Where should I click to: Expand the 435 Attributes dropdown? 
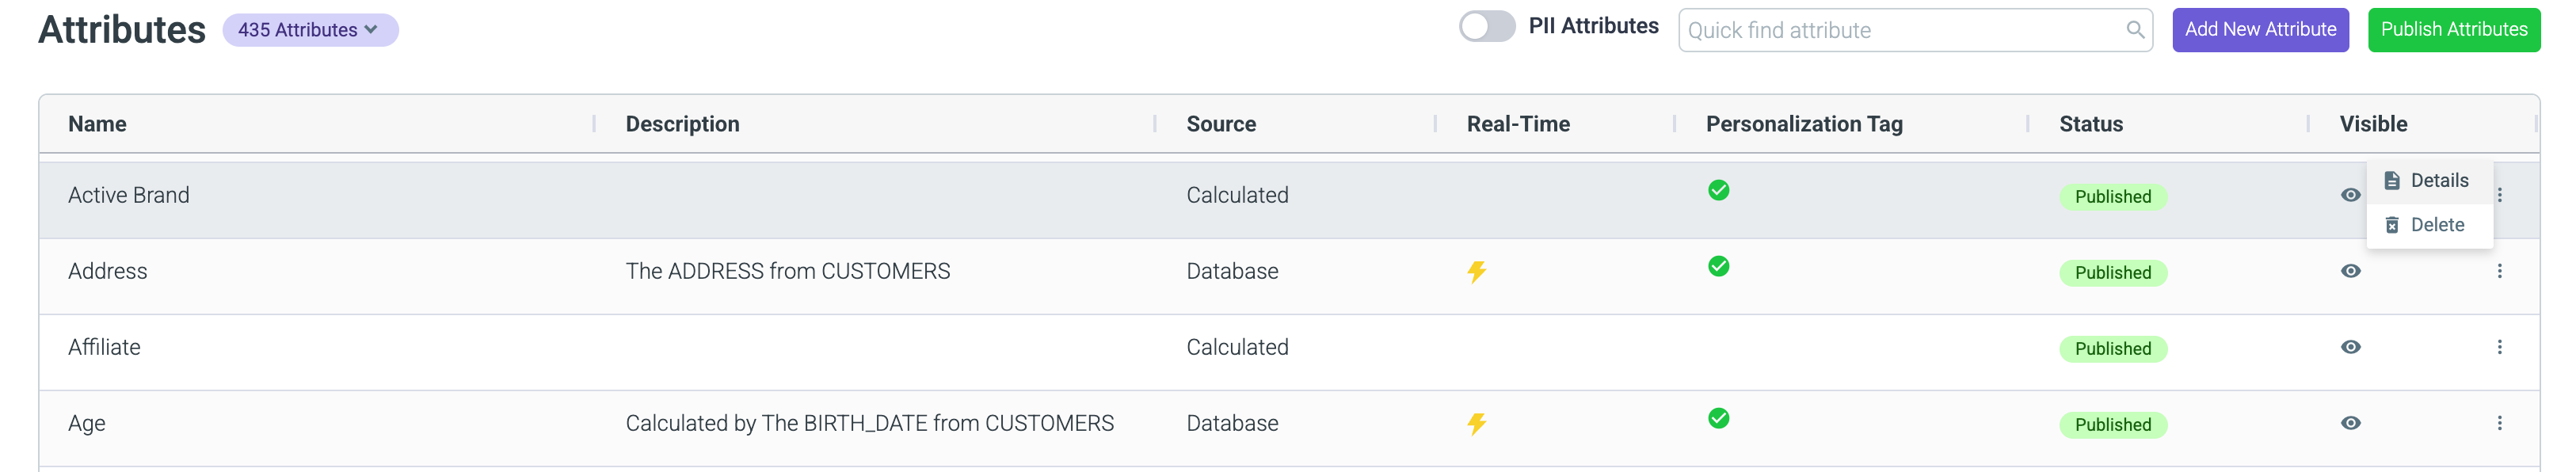pyautogui.click(x=310, y=30)
